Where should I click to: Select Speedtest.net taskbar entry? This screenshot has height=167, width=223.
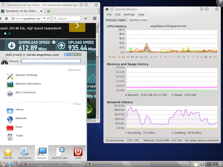[55, 164]
